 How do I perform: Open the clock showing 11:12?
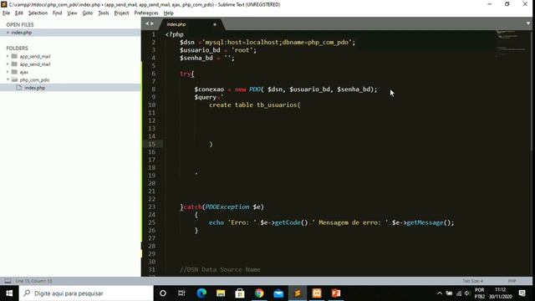[x=501, y=293]
